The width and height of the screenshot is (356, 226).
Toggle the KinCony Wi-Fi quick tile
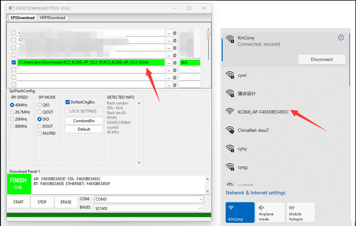[x=240, y=212]
